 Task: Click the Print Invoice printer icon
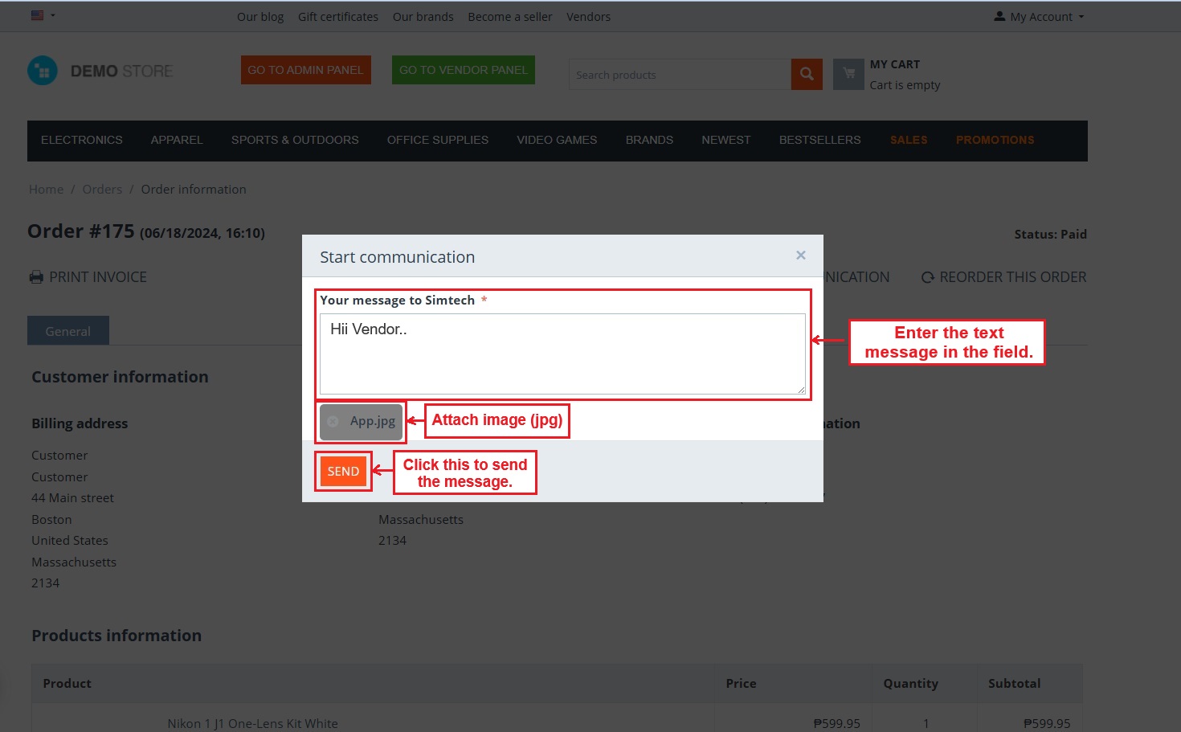[x=36, y=277]
